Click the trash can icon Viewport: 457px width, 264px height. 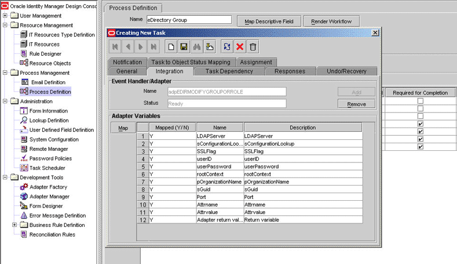tap(253, 47)
